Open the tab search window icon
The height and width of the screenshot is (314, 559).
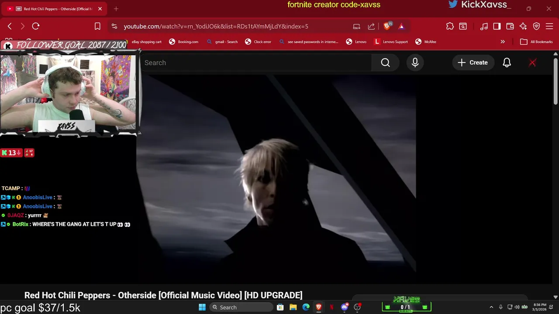click(463, 26)
